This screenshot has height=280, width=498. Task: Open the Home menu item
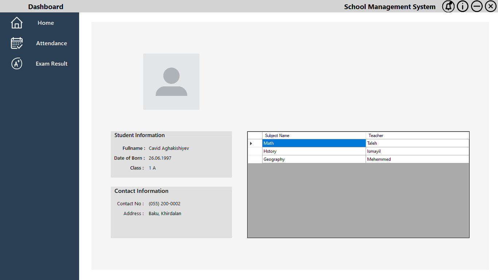click(x=46, y=23)
